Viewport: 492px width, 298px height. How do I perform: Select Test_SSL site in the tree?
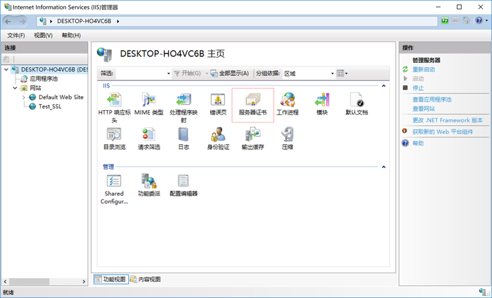(50, 107)
